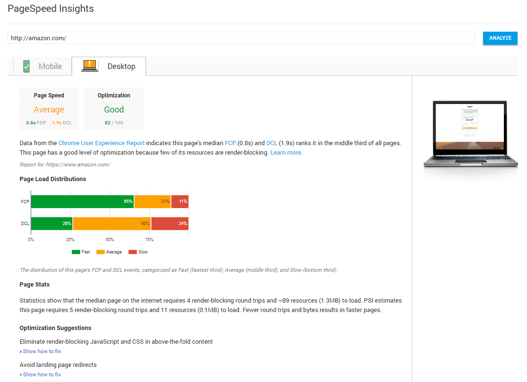
Task: Click the 'Page Load Distributions' heading
Action: [53, 179]
